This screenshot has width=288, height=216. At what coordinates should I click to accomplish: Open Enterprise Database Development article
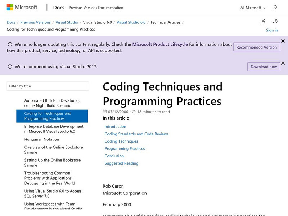(54, 129)
